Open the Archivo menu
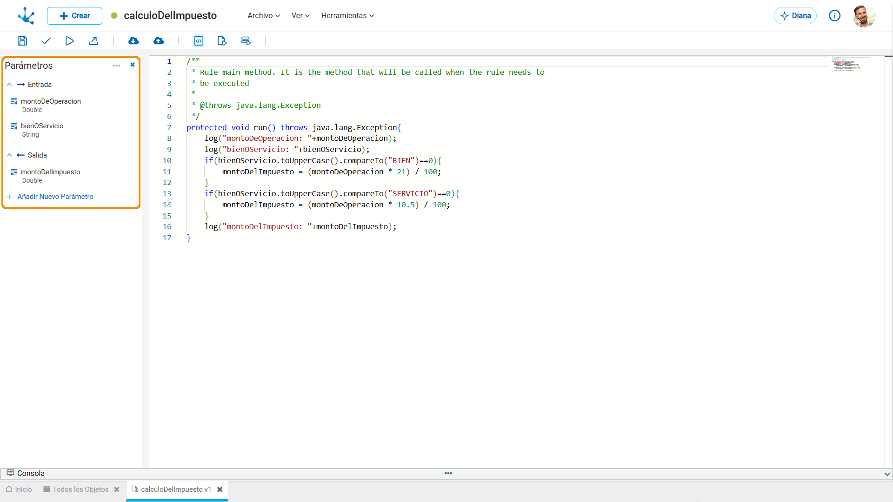Viewport: 893px width, 502px height. [x=264, y=16]
